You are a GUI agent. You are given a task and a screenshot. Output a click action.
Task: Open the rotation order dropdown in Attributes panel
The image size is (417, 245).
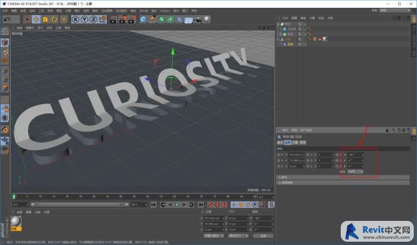(x=355, y=172)
